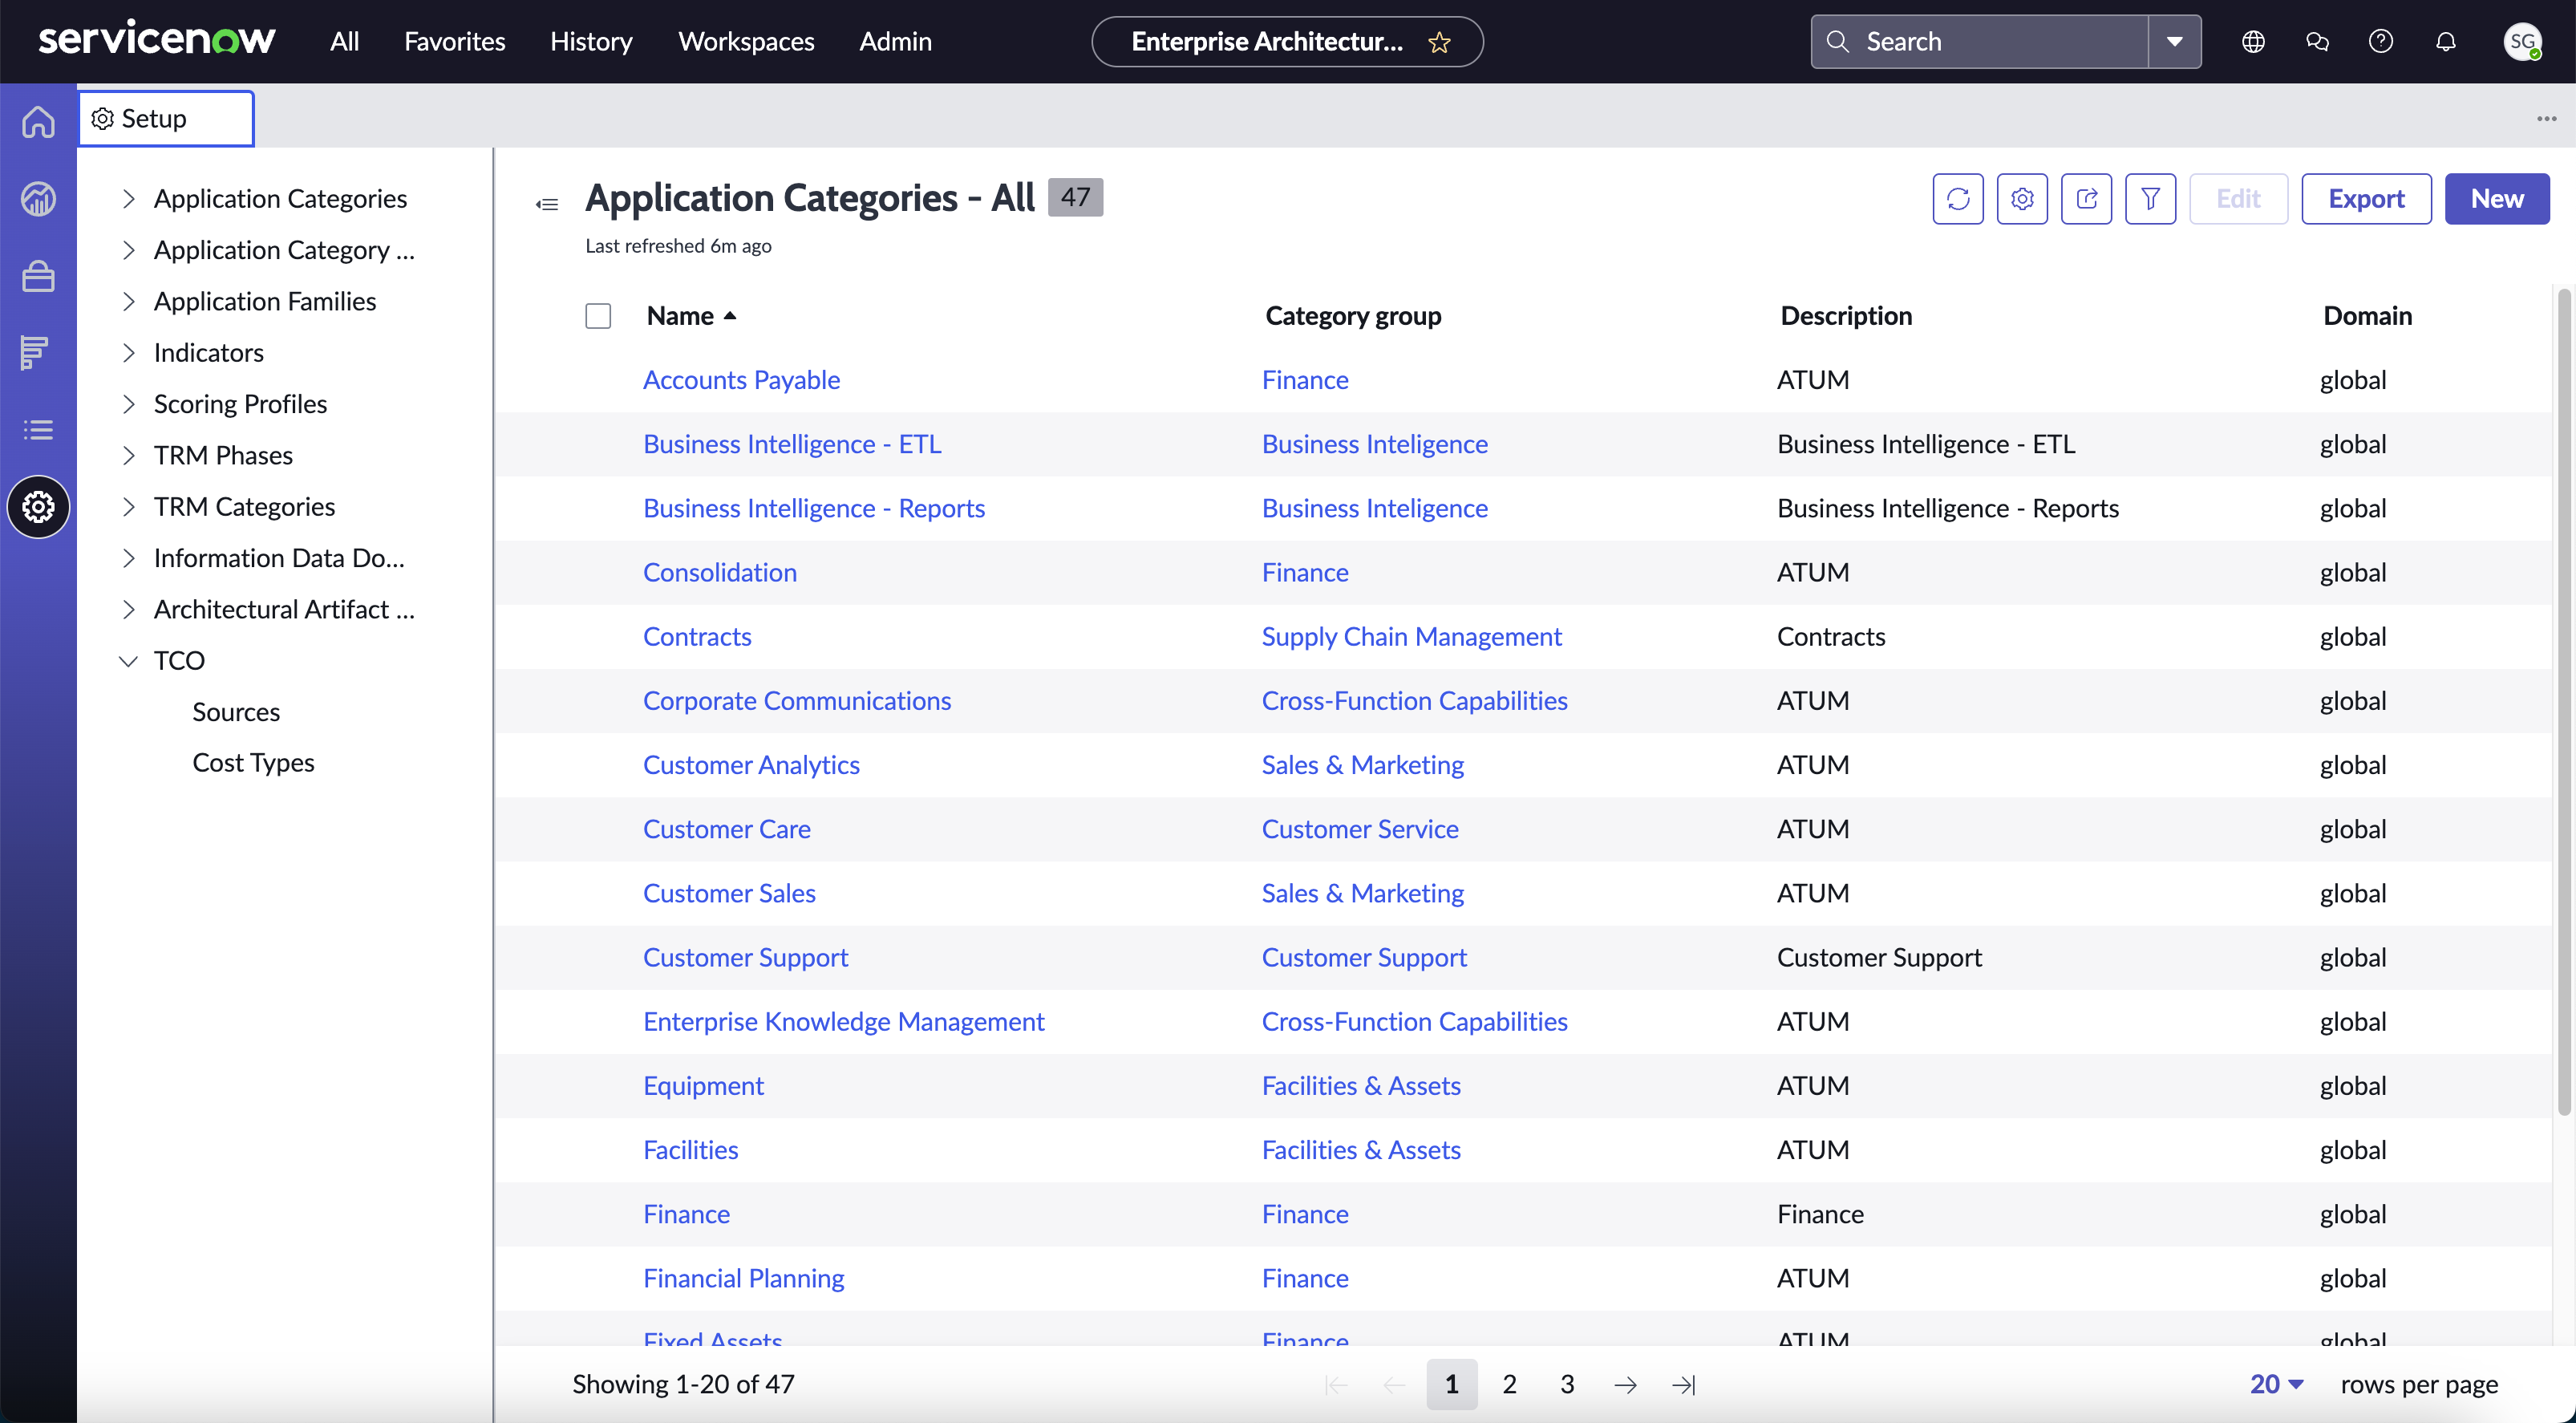Collapse the side panel toggle icon
Viewport: 2576px width, 1423px height.
click(546, 204)
